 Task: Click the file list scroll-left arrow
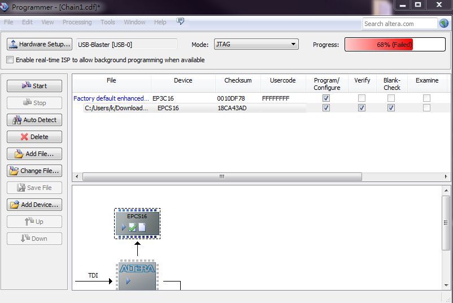(77, 176)
